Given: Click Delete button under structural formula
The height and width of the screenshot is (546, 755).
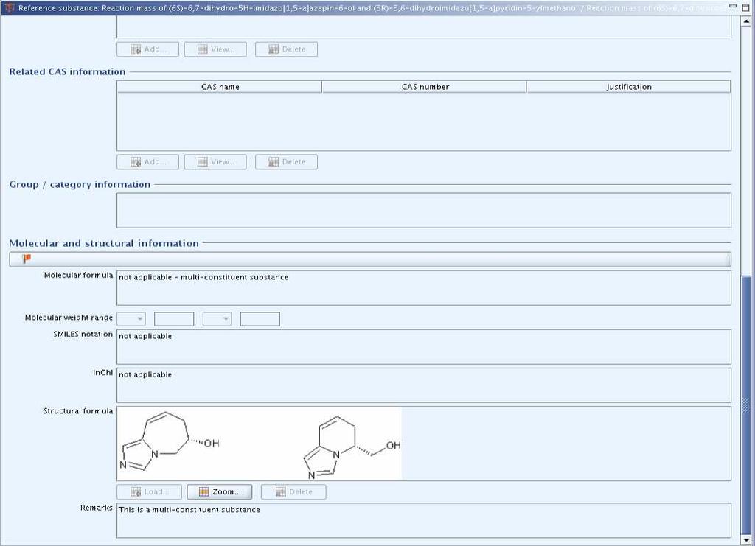Looking at the screenshot, I should [293, 491].
